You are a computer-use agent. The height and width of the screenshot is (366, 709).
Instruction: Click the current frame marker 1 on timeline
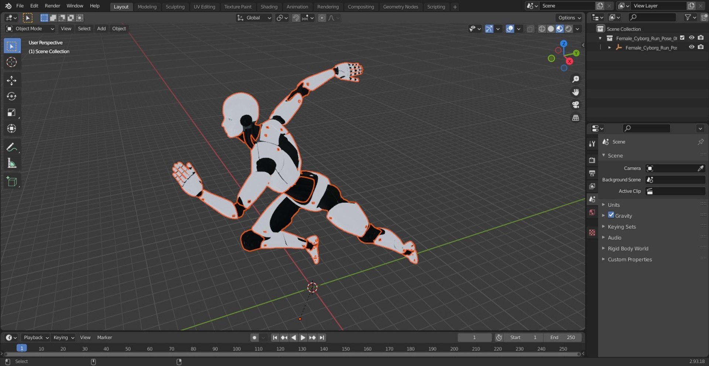pos(22,348)
